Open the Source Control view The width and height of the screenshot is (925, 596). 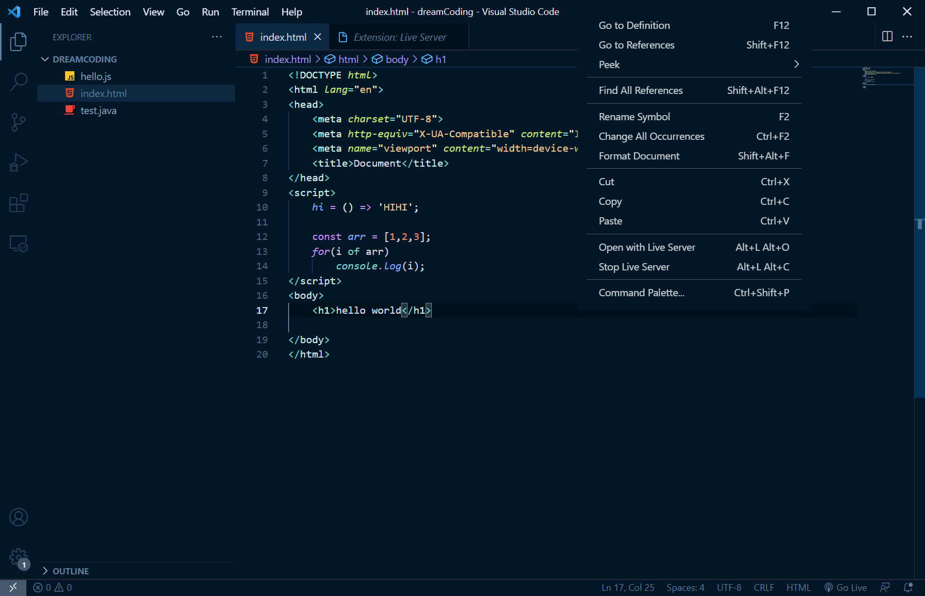pos(18,122)
